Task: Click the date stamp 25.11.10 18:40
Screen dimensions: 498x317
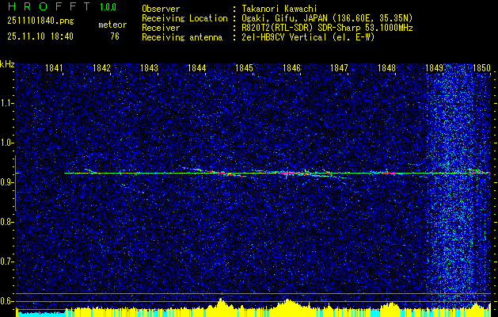Action: 40,36
